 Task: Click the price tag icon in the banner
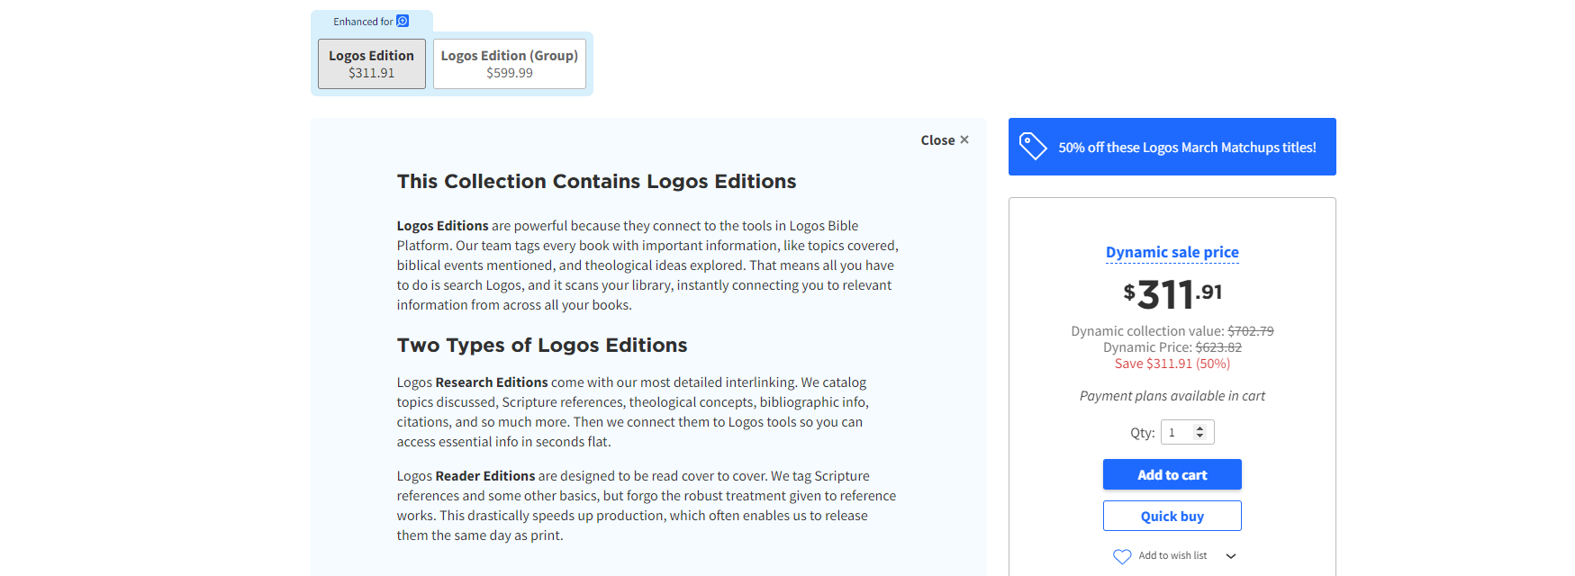click(x=1033, y=146)
